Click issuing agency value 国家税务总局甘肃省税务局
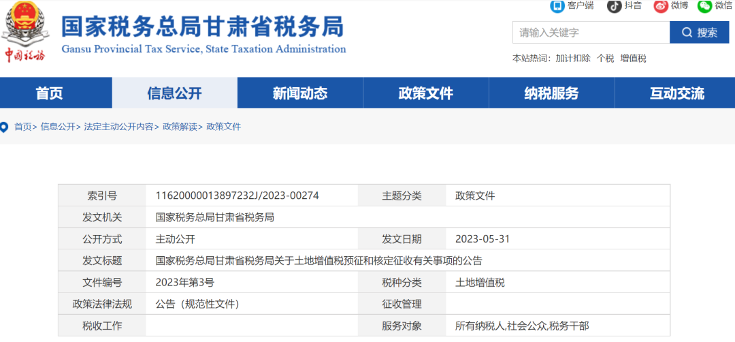 point(214,217)
